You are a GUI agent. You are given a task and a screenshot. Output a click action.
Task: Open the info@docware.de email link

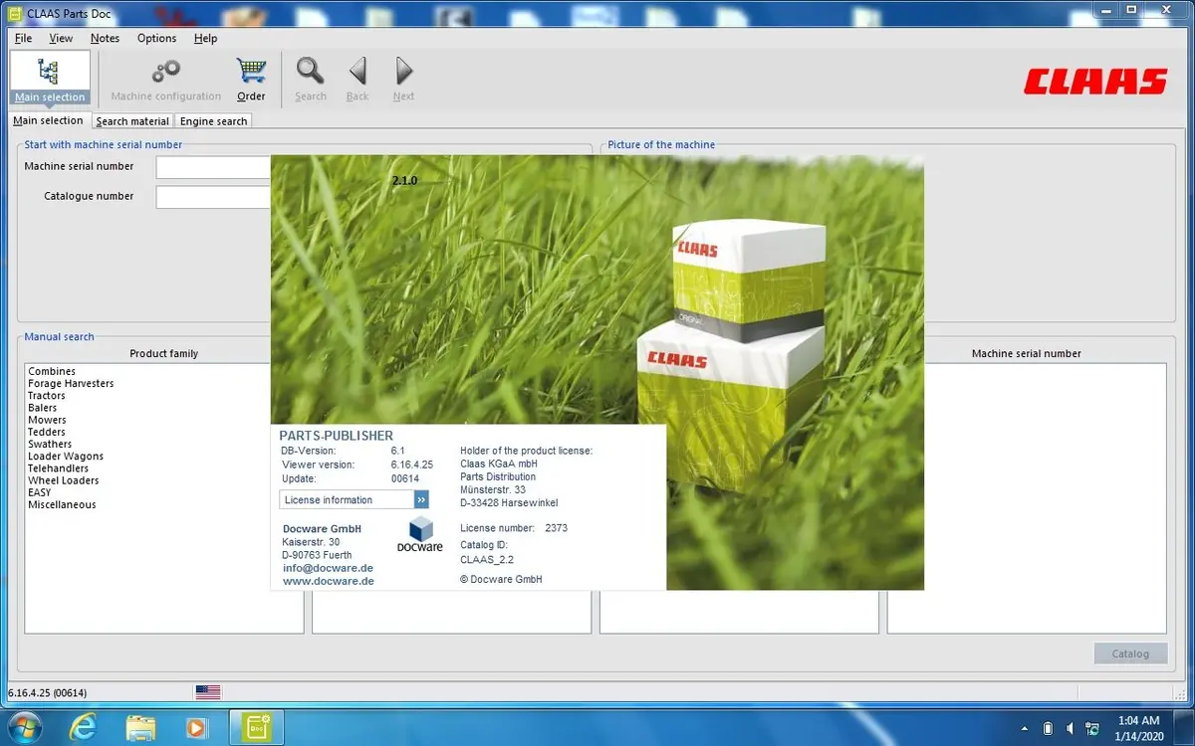click(328, 568)
